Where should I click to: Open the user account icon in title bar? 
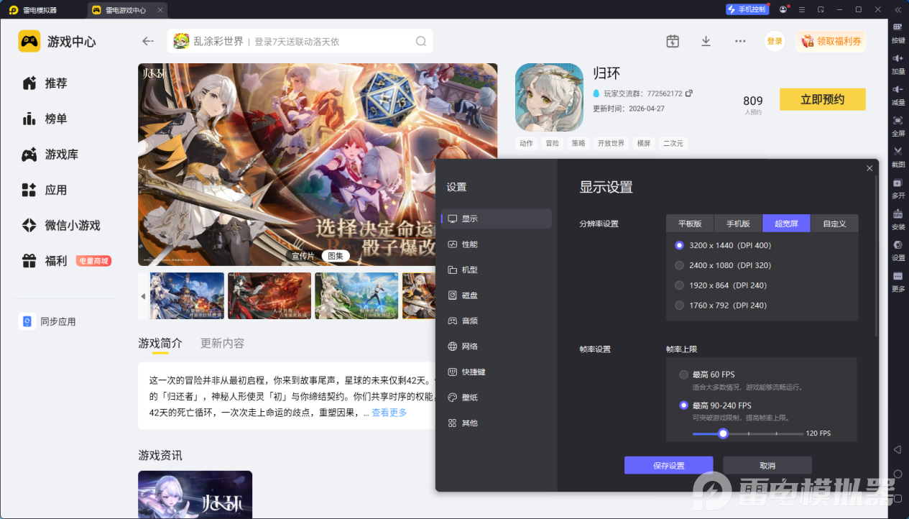[x=783, y=9]
